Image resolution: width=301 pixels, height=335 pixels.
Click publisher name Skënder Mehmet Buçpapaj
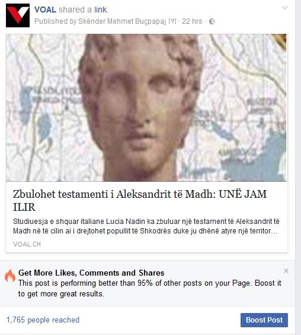pyautogui.click(x=122, y=21)
